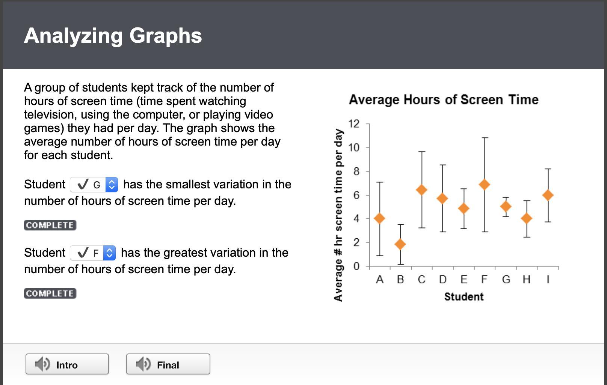Click the first COMPLETE badge under smallest variation
Viewport: 607px width, 385px height.
coord(50,225)
